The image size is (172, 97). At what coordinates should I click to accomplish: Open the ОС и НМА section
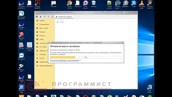pyautogui.click(x=41, y=47)
